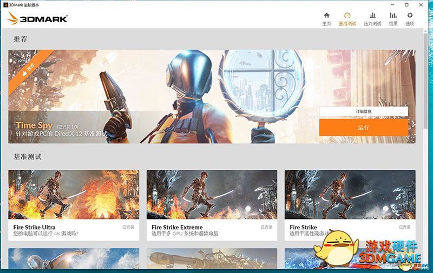433x273 pixels.
Task: Click the Fire Strike Ultra 4K description
Action: (x=46, y=234)
